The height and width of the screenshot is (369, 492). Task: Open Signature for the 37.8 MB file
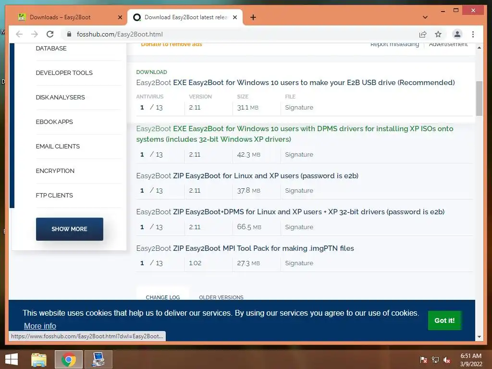[299, 190]
